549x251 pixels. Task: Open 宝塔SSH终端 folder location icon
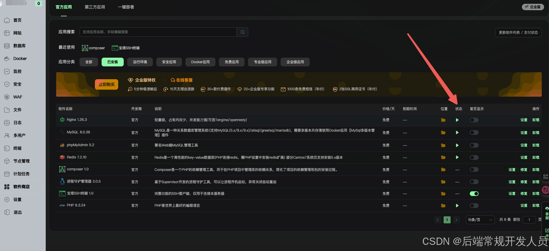(x=443, y=194)
